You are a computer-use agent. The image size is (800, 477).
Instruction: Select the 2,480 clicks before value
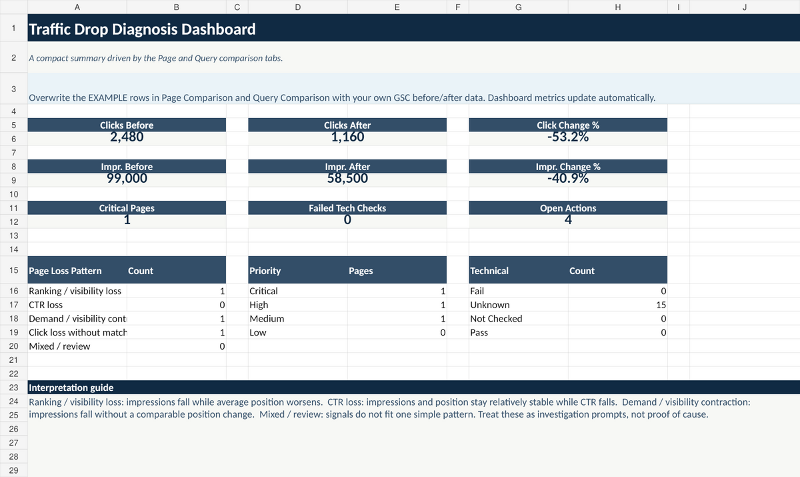tap(127, 138)
